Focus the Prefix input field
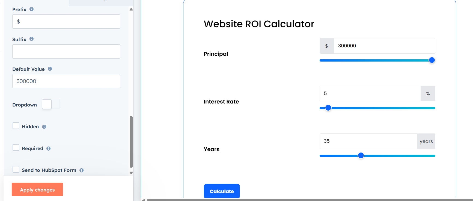 coord(66,22)
